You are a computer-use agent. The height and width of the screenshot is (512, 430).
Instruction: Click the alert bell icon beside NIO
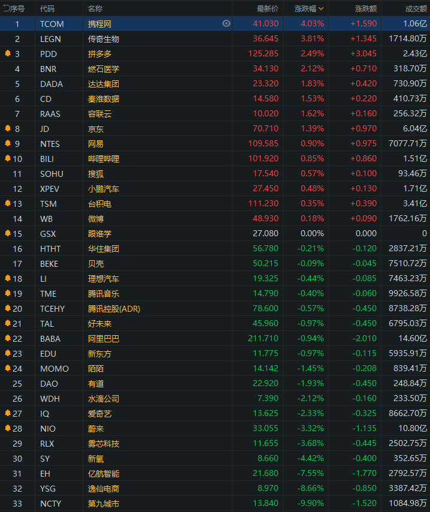pos(8,428)
